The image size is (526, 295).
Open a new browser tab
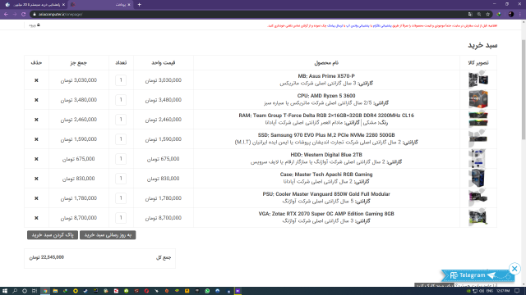click(139, 5)
